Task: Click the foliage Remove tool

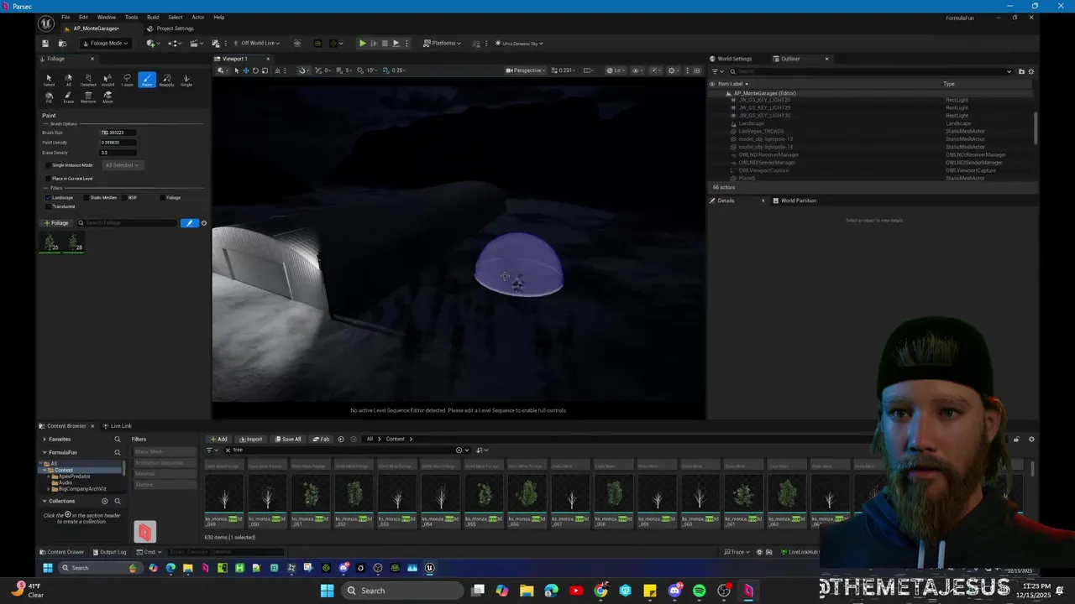Action: click(x=88, y=96)
